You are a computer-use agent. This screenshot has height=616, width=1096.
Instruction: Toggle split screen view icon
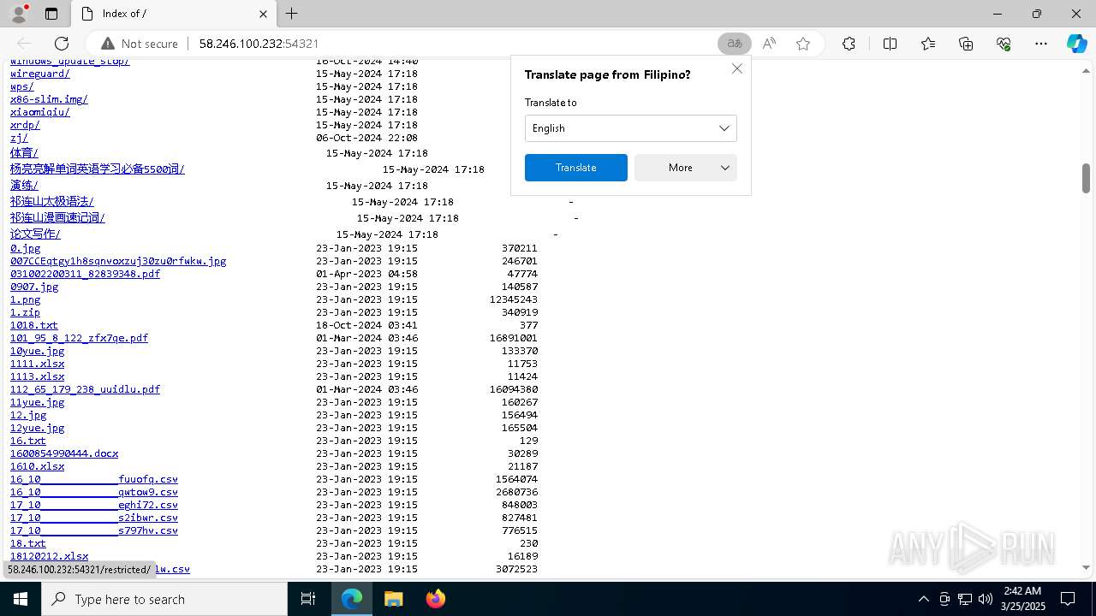coord(890,44)
